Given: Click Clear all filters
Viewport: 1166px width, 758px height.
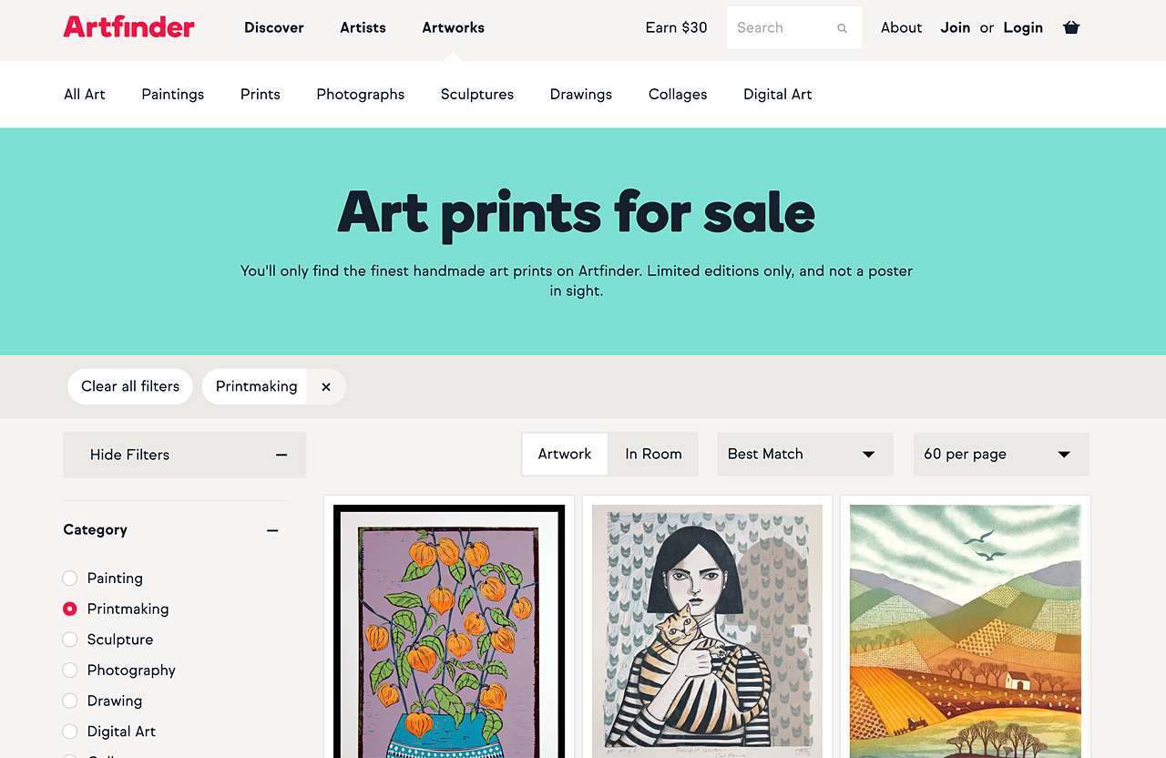Looking at the screenshot, I should (x=129, y=386).
